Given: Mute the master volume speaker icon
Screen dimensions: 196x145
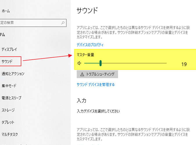Looking at the screenshot, I should coord(79,63).
